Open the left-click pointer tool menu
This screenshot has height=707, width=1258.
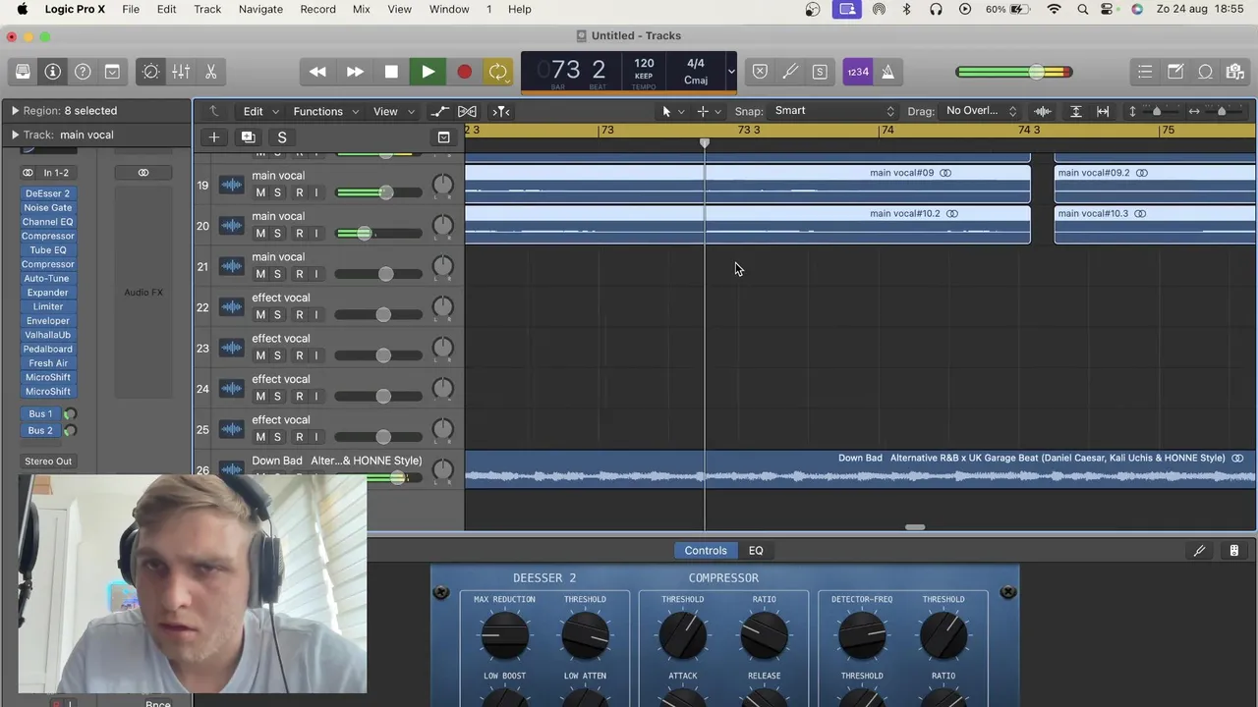672,112
